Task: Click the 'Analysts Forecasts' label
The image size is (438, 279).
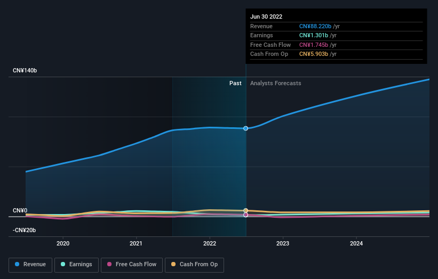Action: [x=276, y=84]
